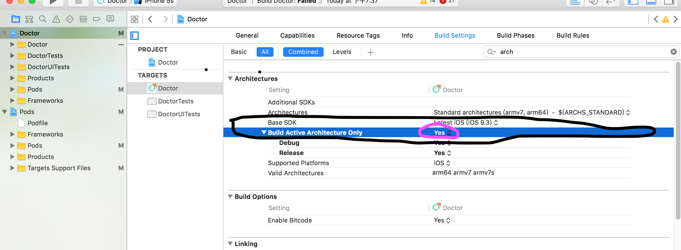The height and width of the screenshot is (250, 681).
Task: Select Levels view mode
Action: 342,52
